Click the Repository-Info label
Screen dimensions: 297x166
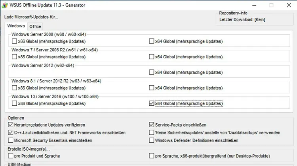[233, 13]
